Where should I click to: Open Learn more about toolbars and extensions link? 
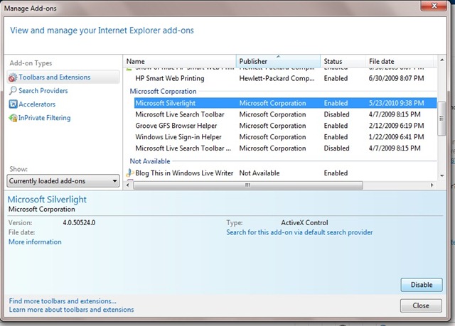(x=71, y=310)
